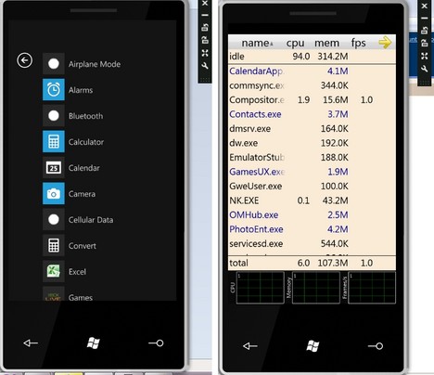Open settings wrench on right emulator toolbar
The height and width of the screenshot is (375, 434).
(425, 69)
